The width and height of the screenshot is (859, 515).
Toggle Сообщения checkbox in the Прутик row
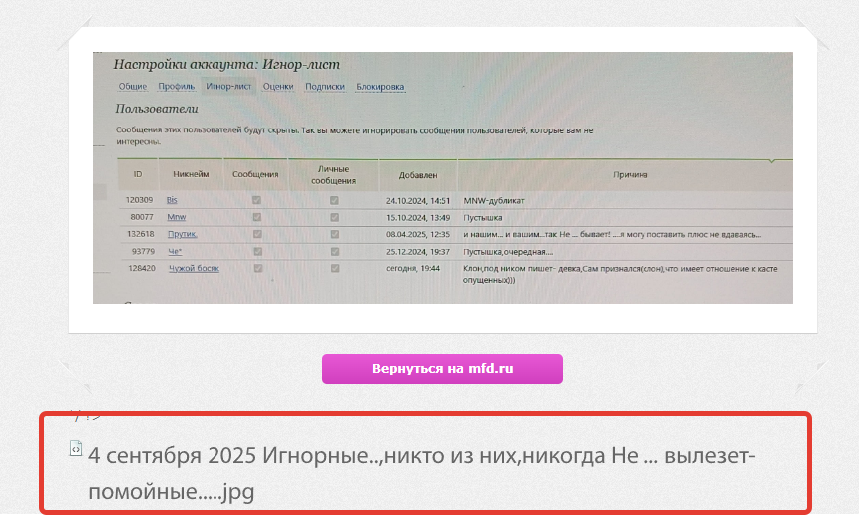(257, 234)
